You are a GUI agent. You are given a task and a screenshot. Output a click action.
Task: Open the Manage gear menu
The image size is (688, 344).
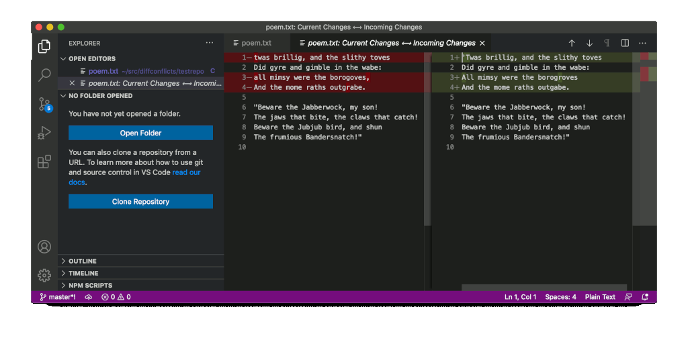(44, 276)
